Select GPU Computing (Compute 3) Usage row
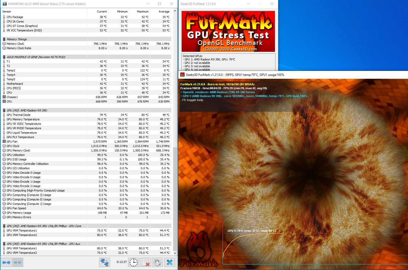The width and height of the screenshot is (408, 270). (x=87, y=195)
